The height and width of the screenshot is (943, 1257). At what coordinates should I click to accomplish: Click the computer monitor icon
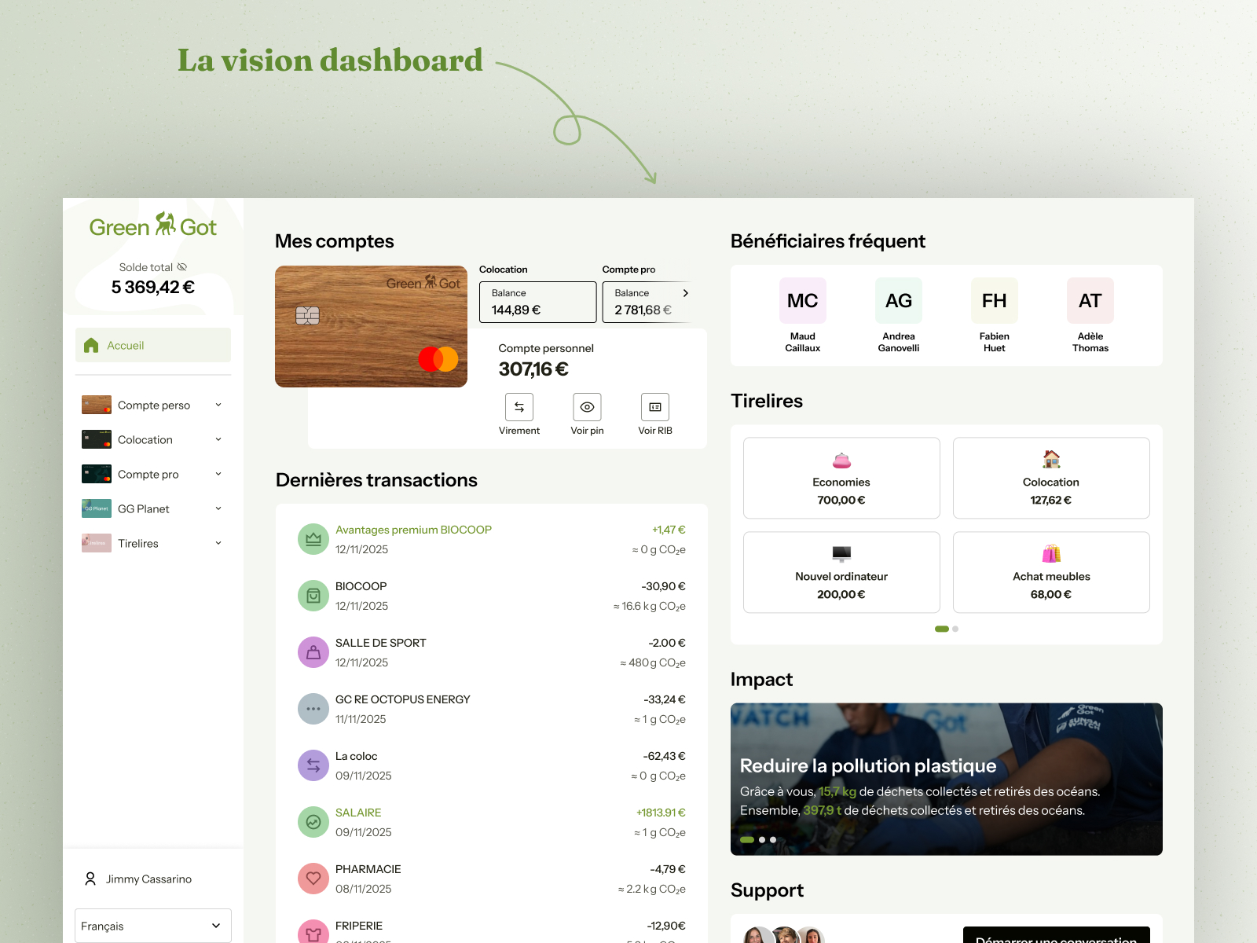(x=841, y=554)
